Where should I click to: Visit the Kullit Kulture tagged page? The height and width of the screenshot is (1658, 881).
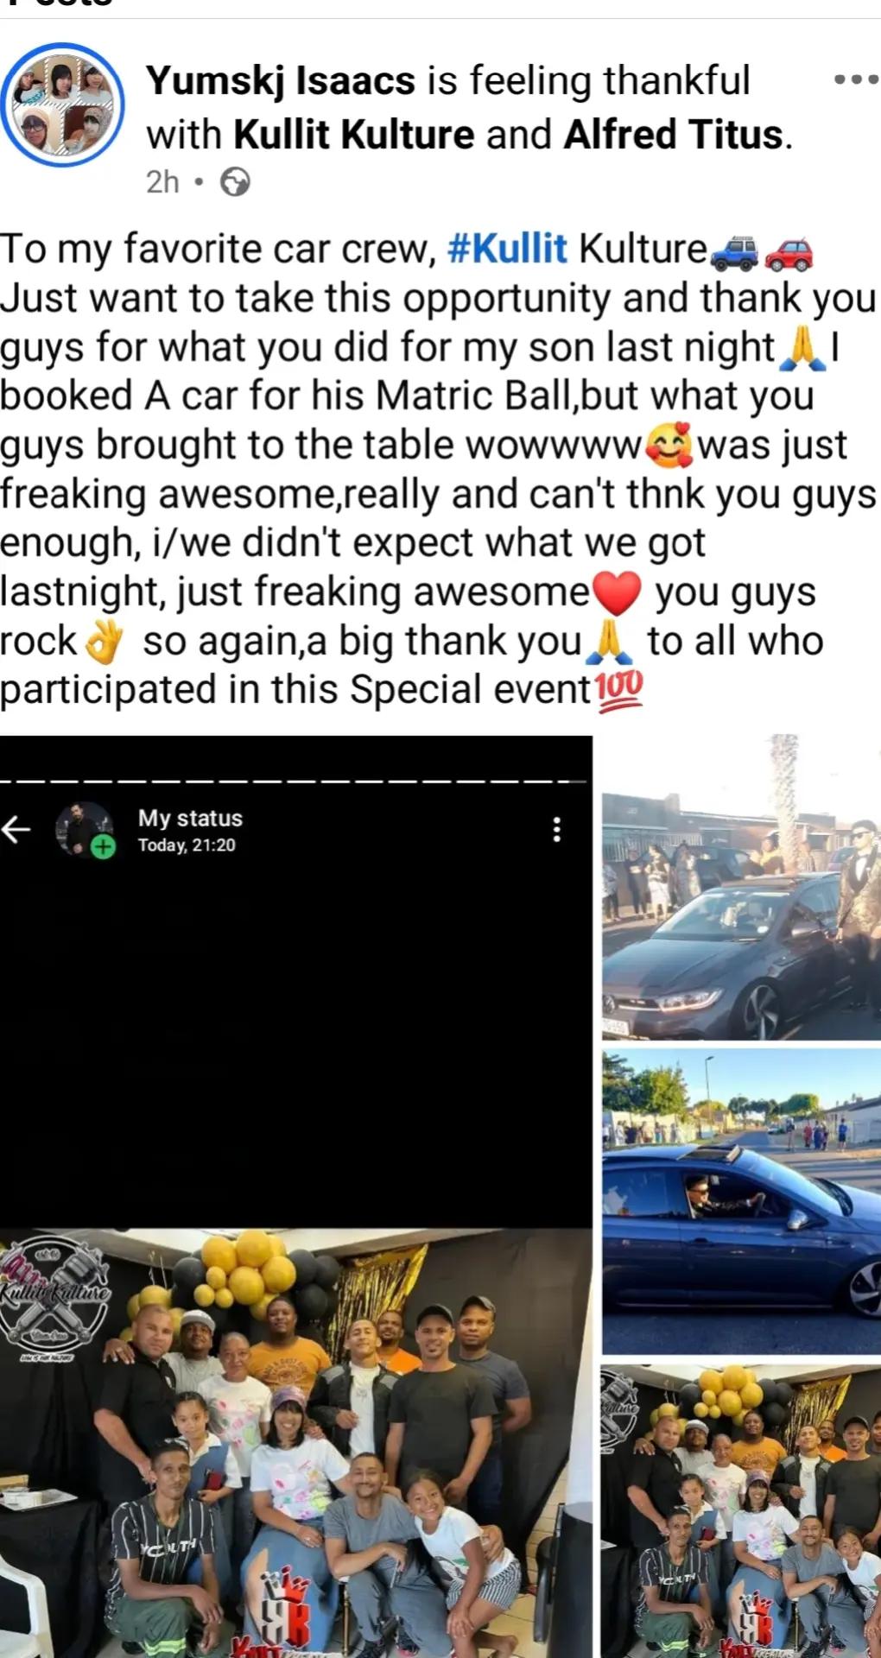355,135
